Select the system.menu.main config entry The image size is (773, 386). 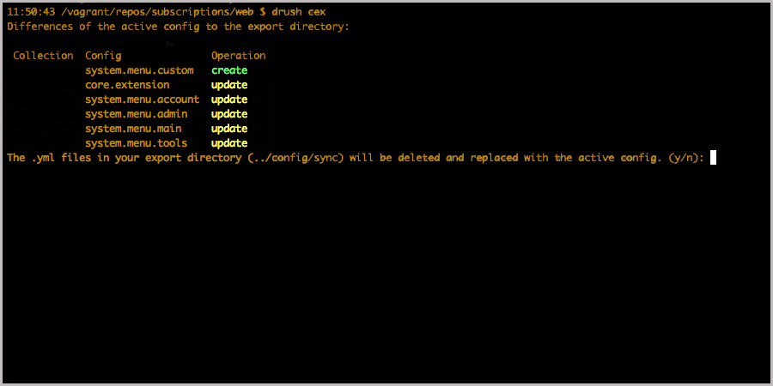pyautogui.click(x=133, y=129)
